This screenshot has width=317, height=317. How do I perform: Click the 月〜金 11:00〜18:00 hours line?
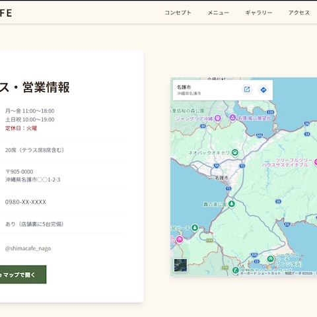(30, 111)
